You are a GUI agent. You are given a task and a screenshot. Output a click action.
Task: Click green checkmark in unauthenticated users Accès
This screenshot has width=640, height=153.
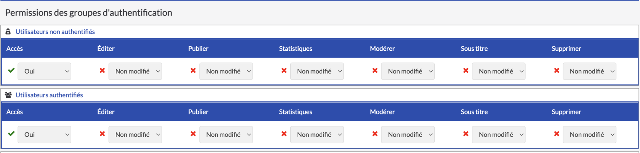coord(11,70)
